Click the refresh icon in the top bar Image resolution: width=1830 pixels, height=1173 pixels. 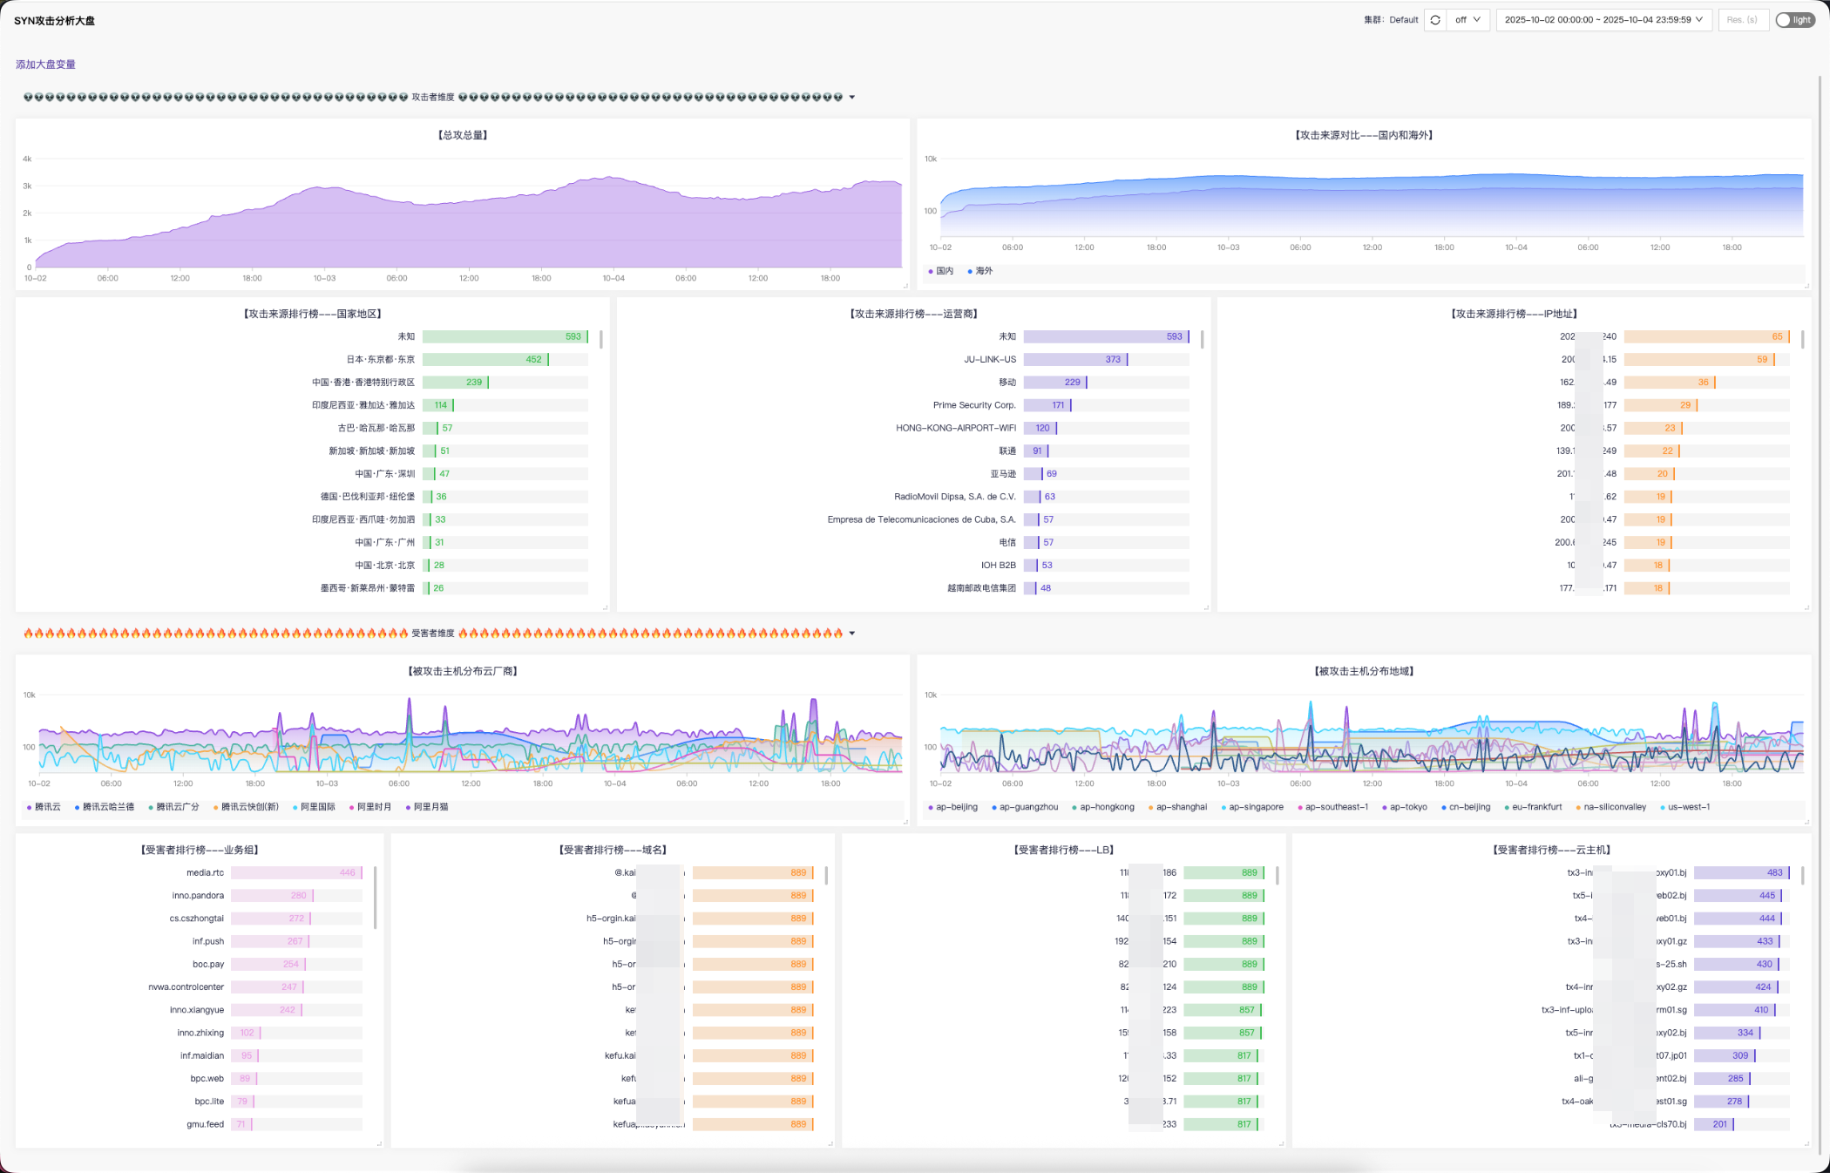pos(1435,20)
